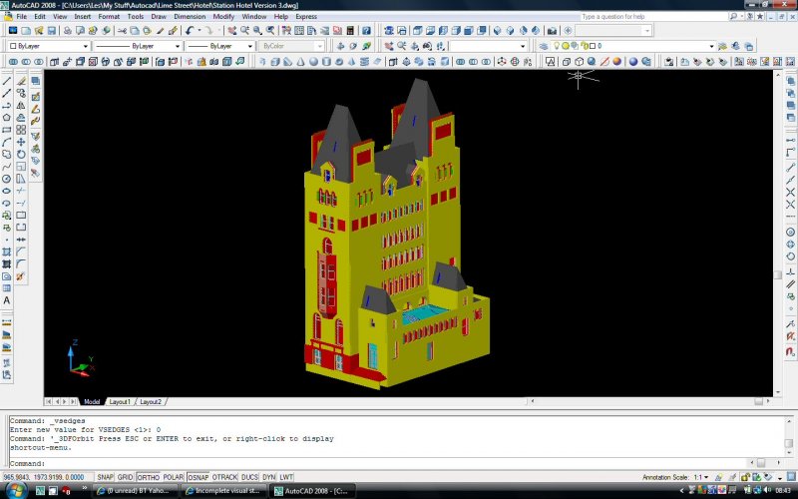Select the Line tool in Draw toolbar

7,81
